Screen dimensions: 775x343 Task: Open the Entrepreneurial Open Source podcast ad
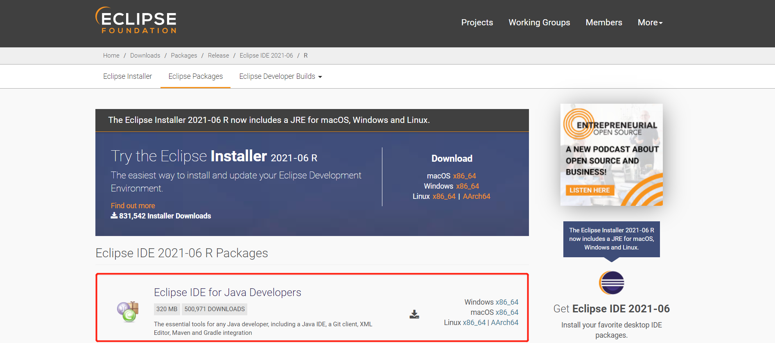[611, 154]
